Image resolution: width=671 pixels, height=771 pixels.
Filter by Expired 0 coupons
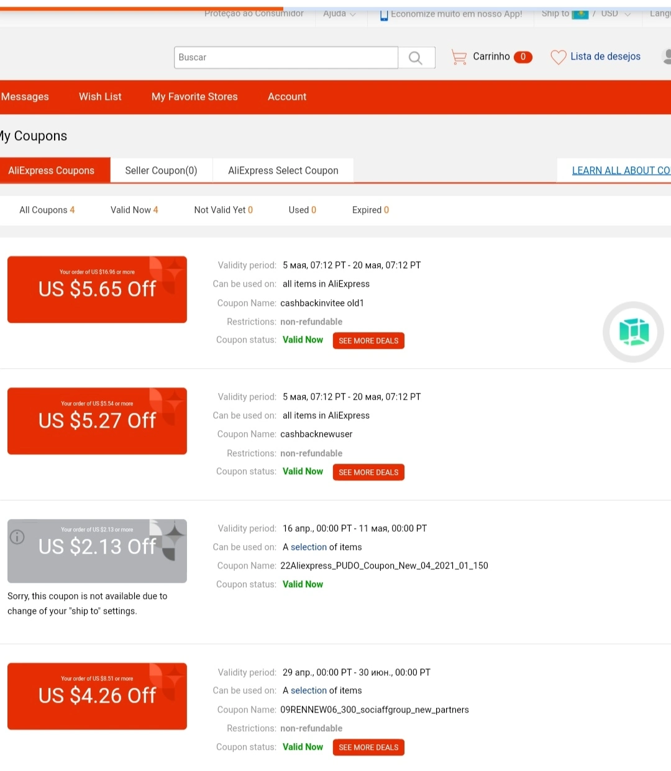371,210
